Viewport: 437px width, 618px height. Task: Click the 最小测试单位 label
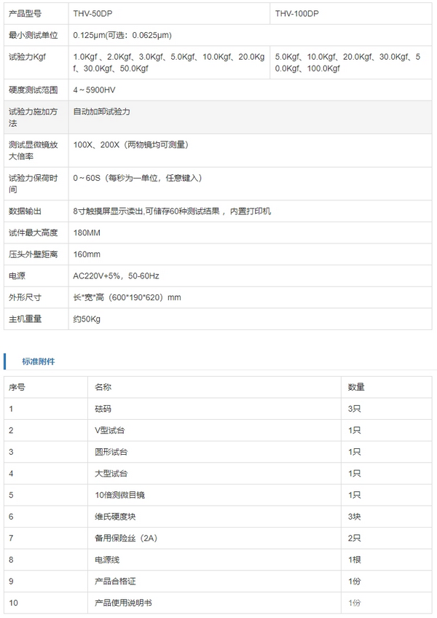[34, 35]
